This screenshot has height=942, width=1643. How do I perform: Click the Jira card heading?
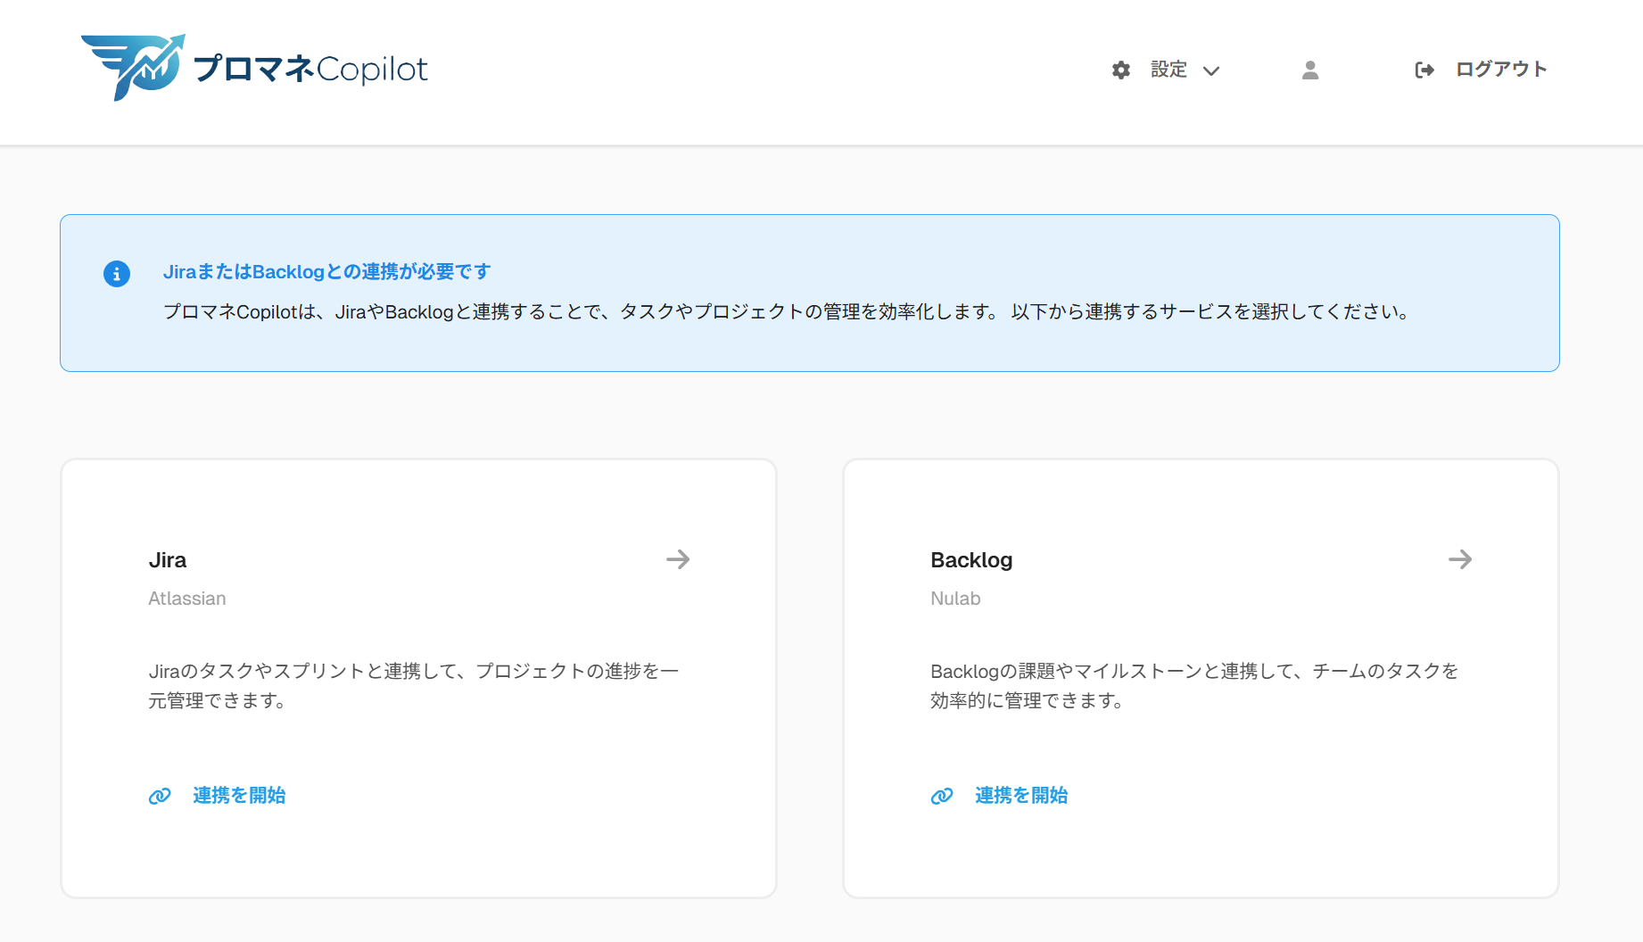click(x=167, y=559)
